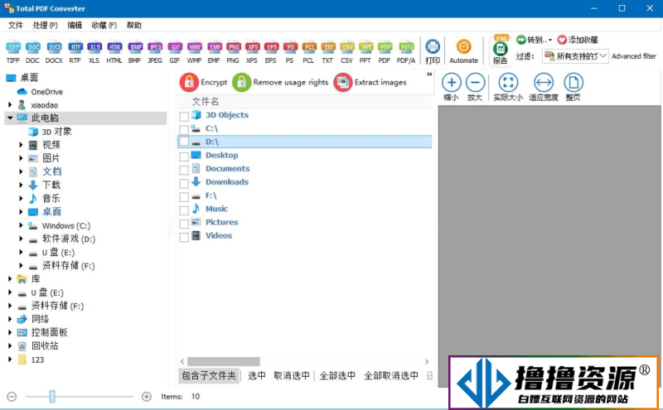Open the 帮助 menu
This screenshot has height=410, width=663.
134,26
